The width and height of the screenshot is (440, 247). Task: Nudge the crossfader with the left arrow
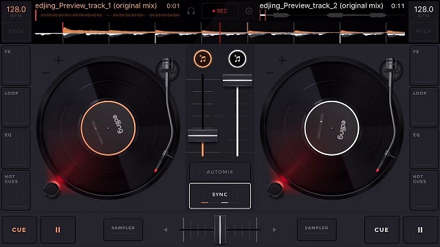[x=166, y=230]
